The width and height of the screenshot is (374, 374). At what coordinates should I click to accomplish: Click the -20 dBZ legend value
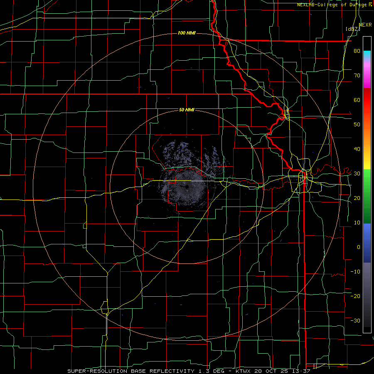coord(355,296)
